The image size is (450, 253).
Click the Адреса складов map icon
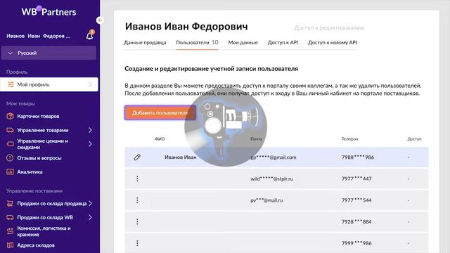[x=10, y=245]
